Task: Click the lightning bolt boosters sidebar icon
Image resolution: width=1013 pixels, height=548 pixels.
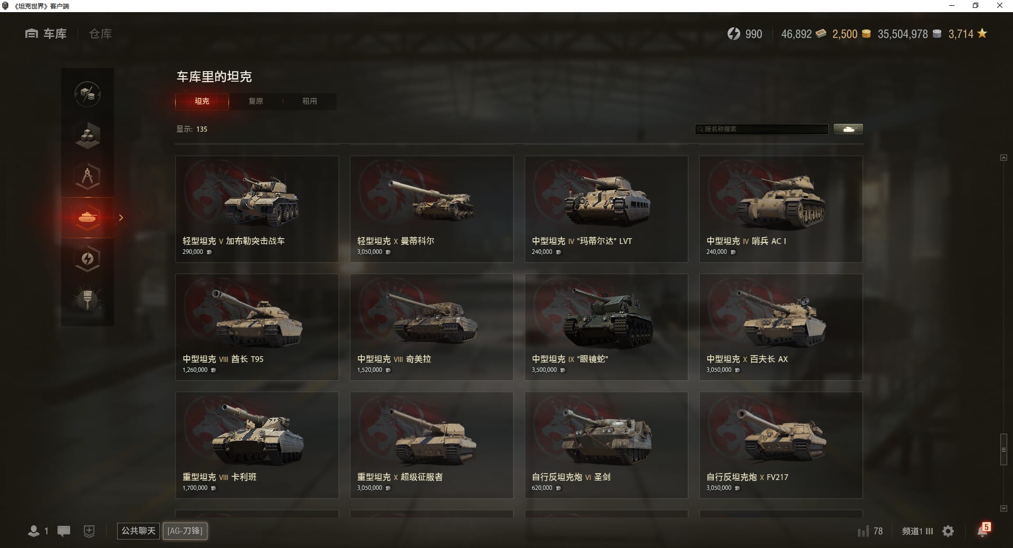Action: [88, 259]
